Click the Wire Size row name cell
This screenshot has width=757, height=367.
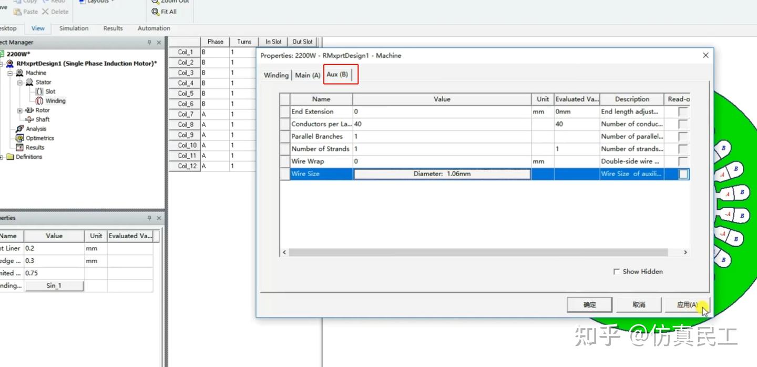[321, 174]
